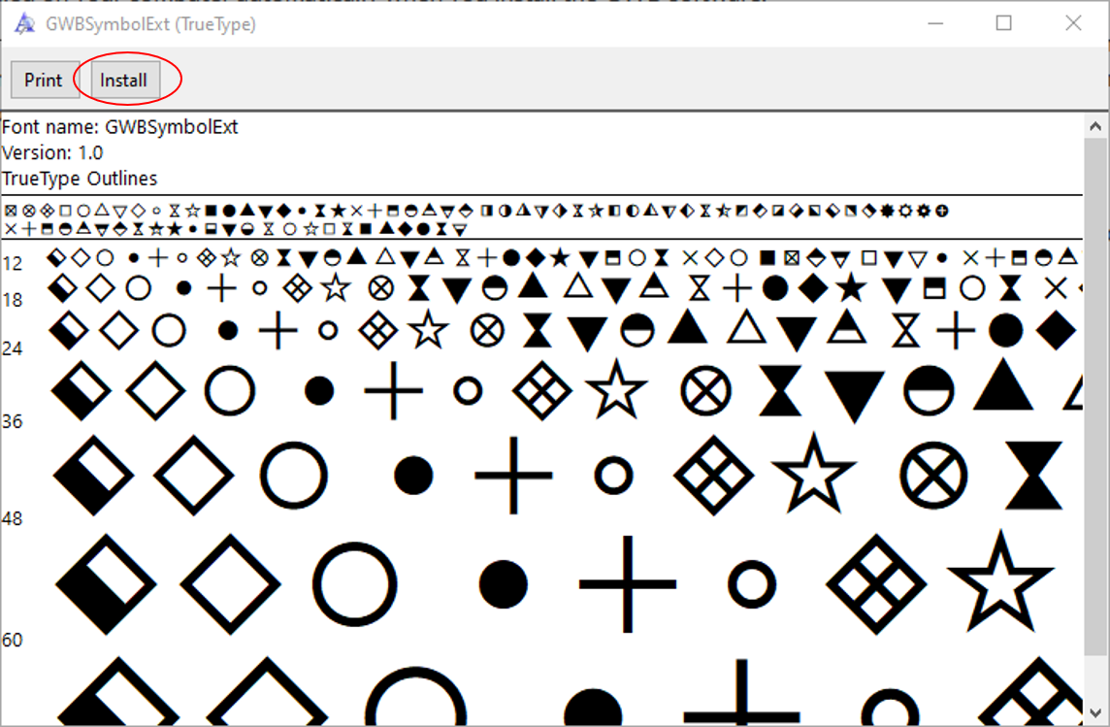Image resolution: width=1110 pixels, height=727 pixels.
Task: Click the 24 point size label
Action: [x=12, y=348]
